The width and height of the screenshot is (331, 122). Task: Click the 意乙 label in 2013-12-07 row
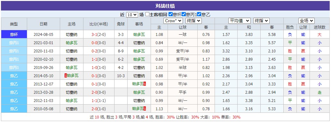(14, 84)
